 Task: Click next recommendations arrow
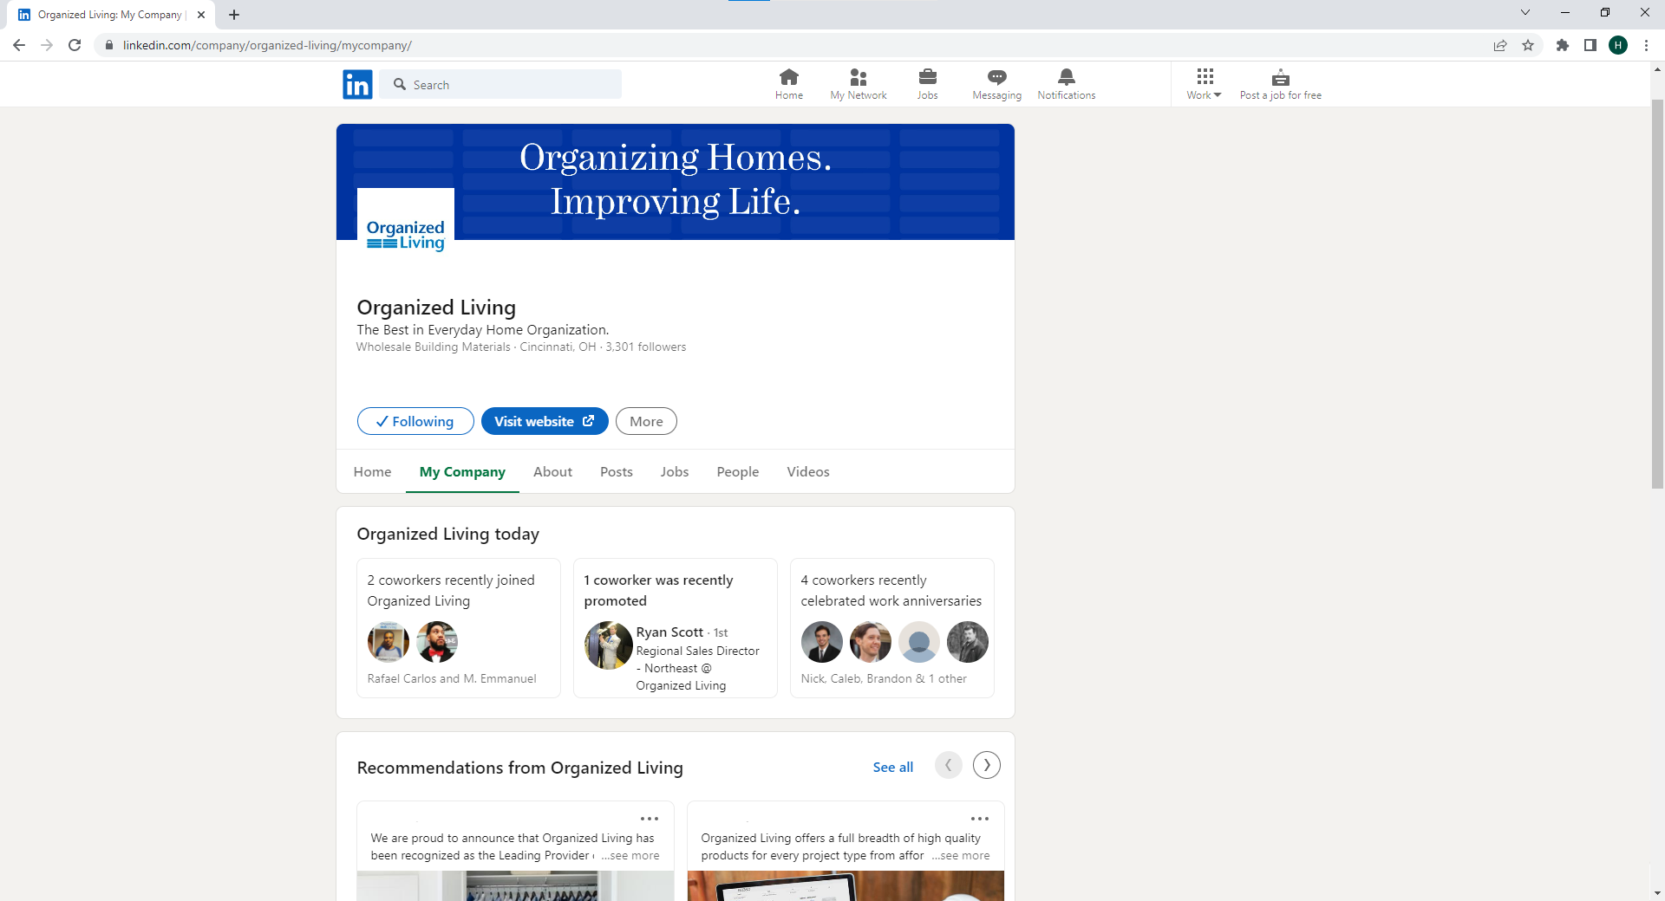pos(987,765)
